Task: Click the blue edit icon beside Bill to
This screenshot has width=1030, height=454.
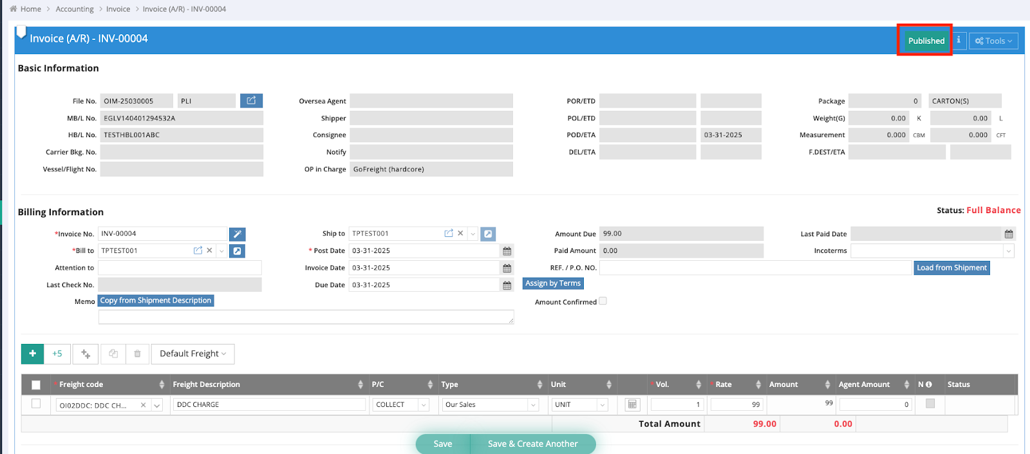Action: [237, 251]
